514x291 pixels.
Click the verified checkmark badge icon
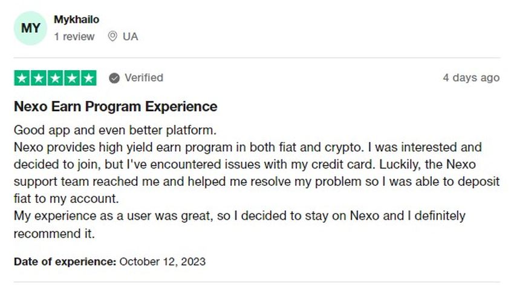coord(114,78)
